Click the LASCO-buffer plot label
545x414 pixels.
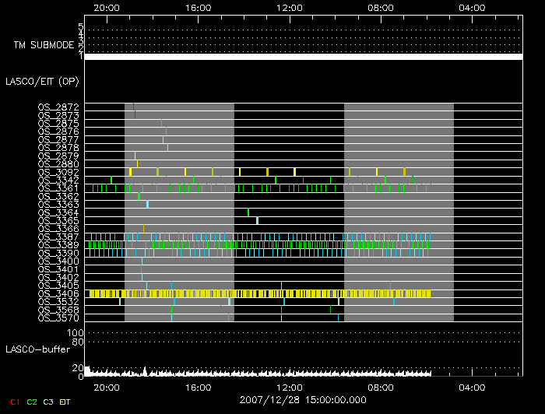tap(37, 349)
